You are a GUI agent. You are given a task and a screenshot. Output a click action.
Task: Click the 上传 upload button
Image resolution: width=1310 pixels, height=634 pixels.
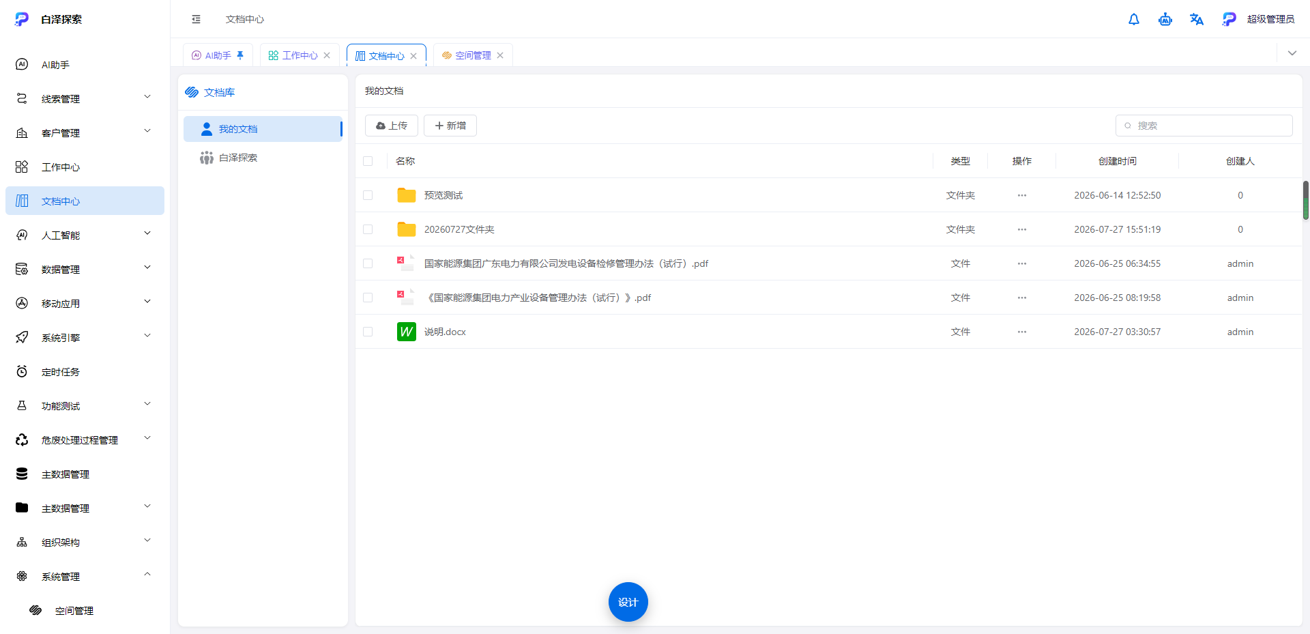click(392, 126)
